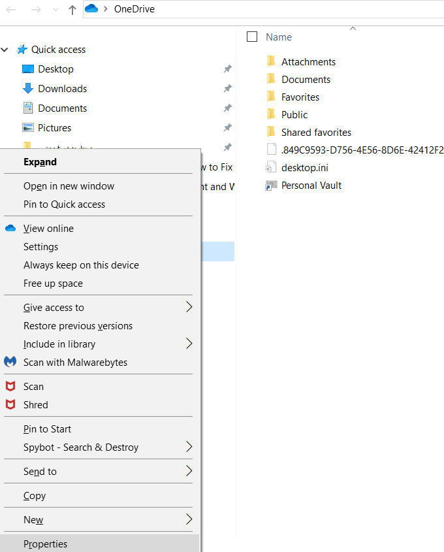Screen dimensions: 444x552
Task: Click the Downloads arrow icon in Quick access
Action: coord(27,89)
